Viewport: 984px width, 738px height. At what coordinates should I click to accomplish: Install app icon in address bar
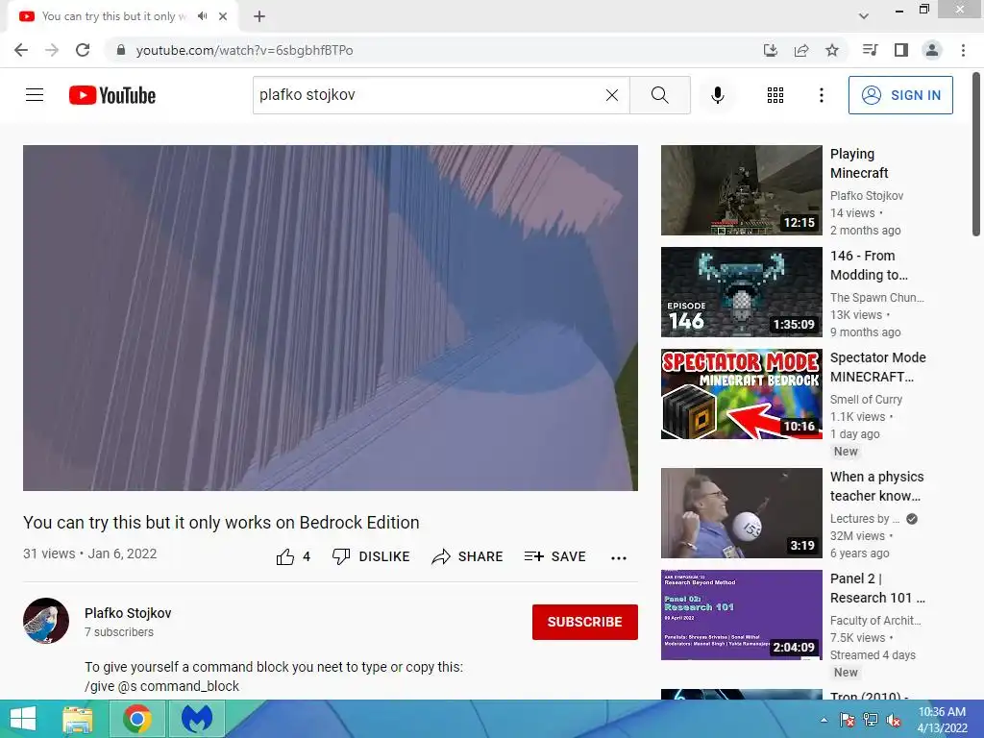tap(771, 50)
